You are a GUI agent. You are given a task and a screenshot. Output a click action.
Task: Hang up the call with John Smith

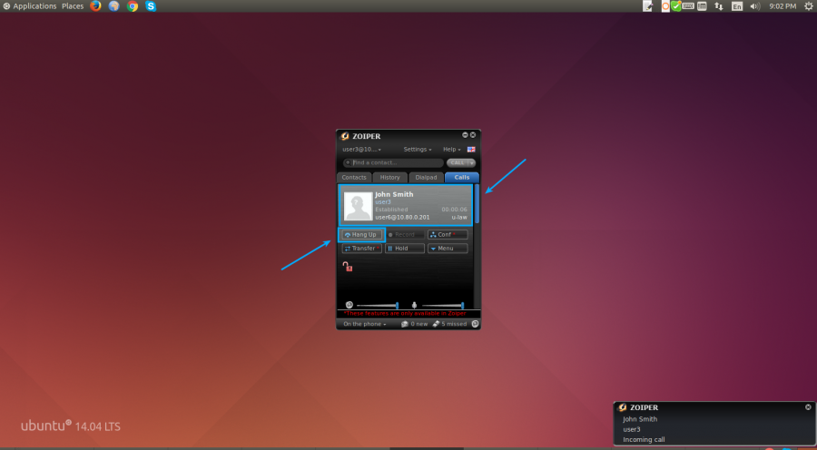[361, 235]
